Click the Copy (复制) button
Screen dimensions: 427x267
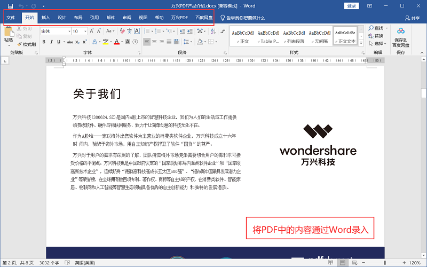[x=24, y=36]
